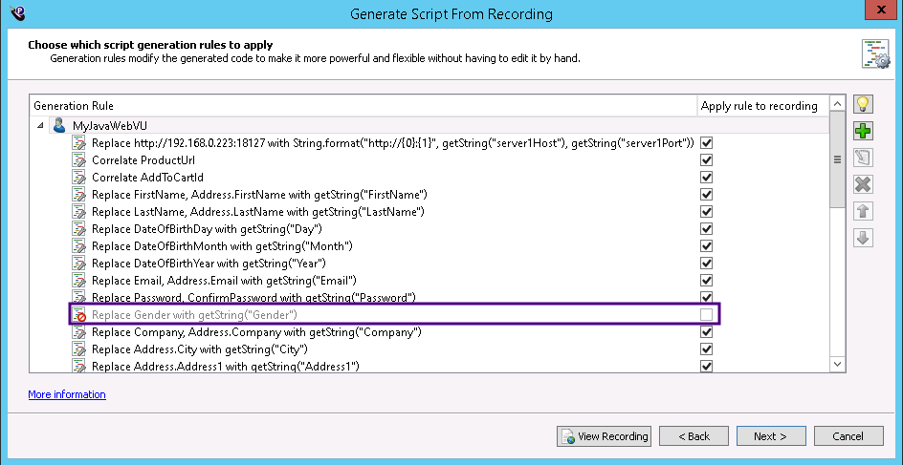
Task: Collapse the MyJavaWebVU tree node
Action: (40, 126)
